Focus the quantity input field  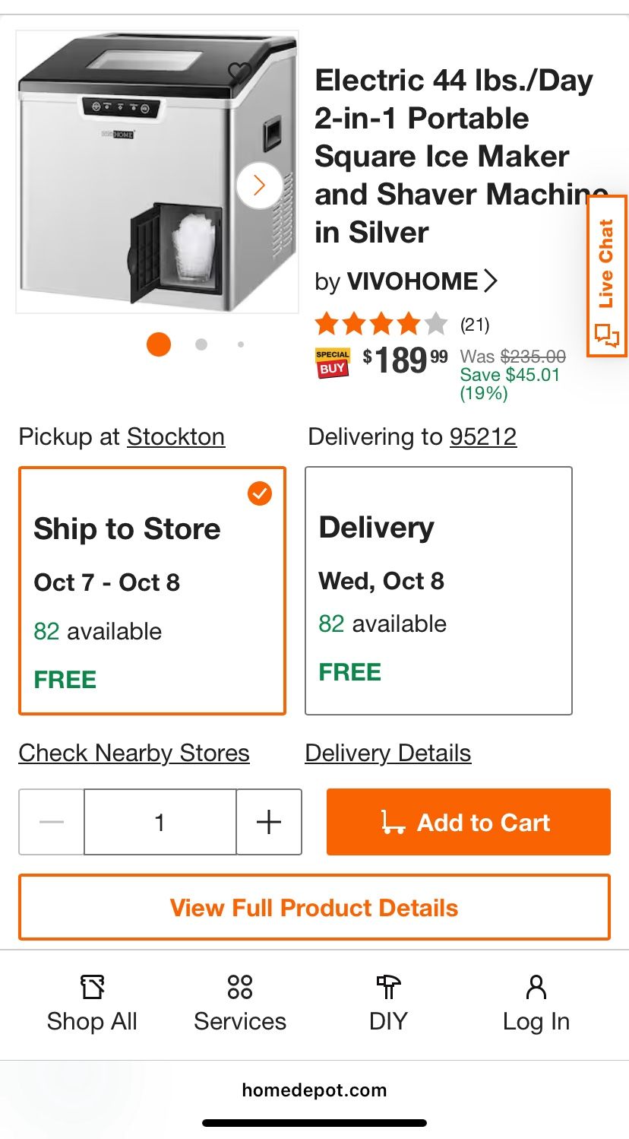(160, 822)
